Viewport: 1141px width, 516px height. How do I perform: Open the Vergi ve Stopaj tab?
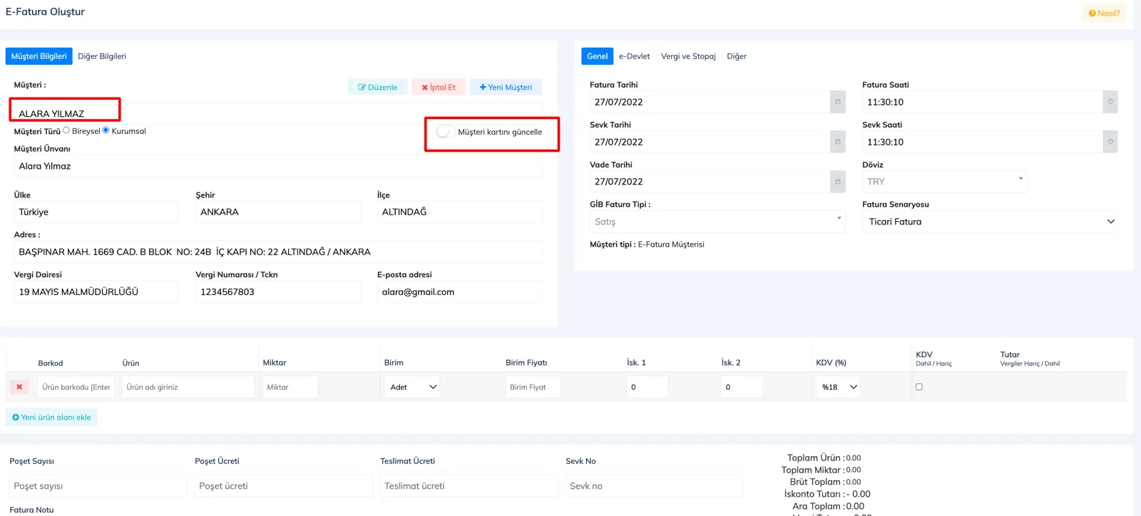point(688,56)
